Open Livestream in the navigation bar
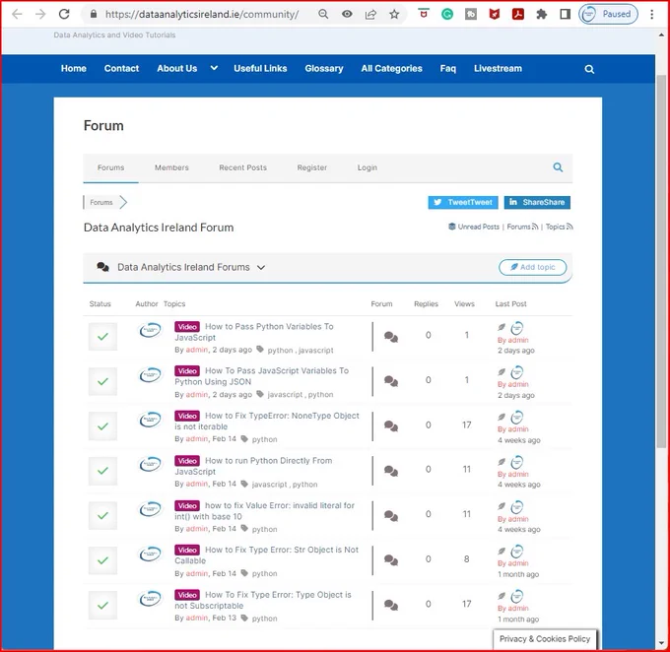 click(498, 68)
